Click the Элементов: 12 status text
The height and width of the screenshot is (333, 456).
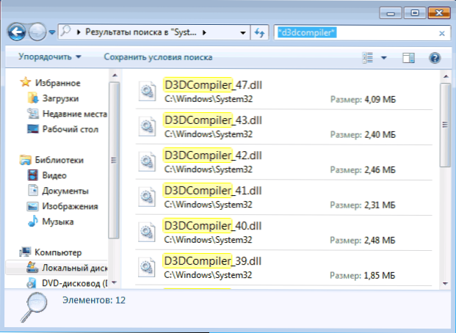point(94,300)
